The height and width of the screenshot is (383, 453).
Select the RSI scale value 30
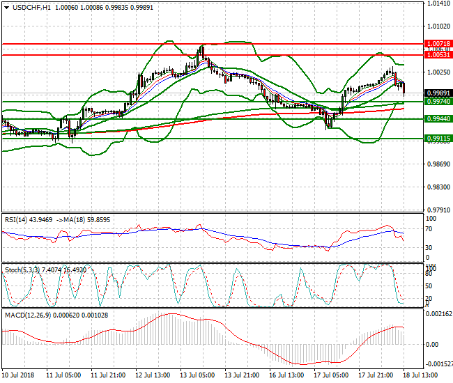click(429, 248)
